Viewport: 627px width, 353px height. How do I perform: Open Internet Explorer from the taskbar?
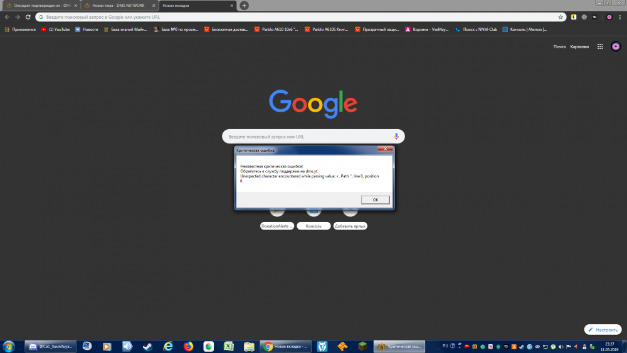tap(168, 346)
